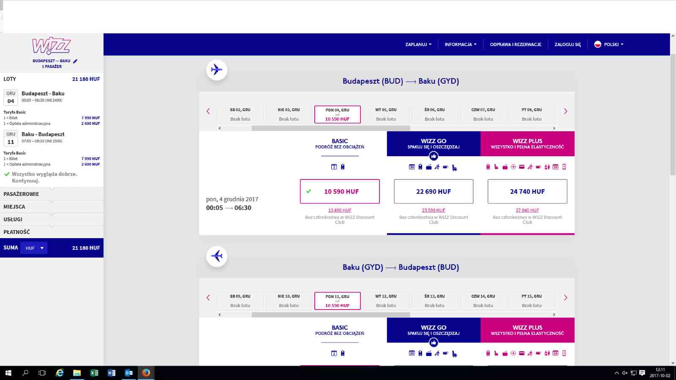The width and height of the screenshot is (676, 380).
Task: Open the ZAPLANUJ dropdown menu
Action: tap(418, 44)
